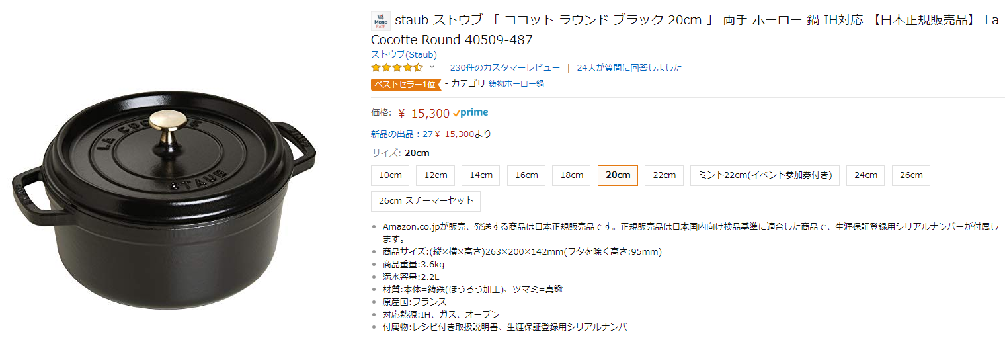Select the 24cm size option

pos(865,175)
